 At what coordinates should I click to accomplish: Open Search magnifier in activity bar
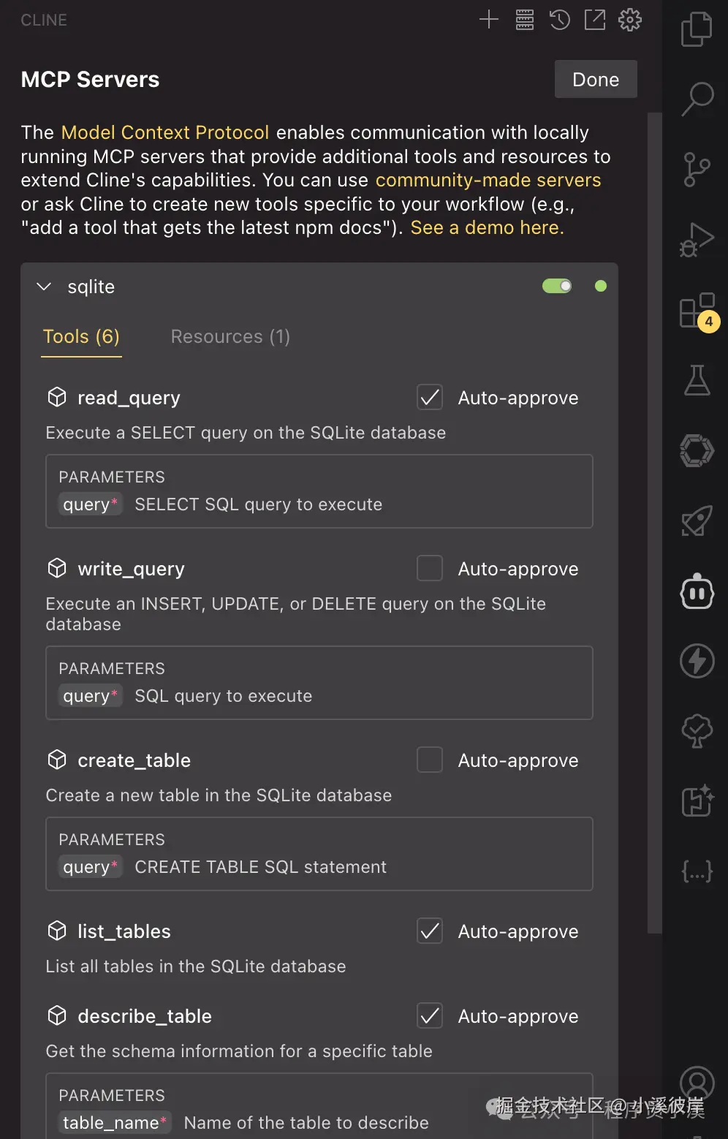point(697,99)
